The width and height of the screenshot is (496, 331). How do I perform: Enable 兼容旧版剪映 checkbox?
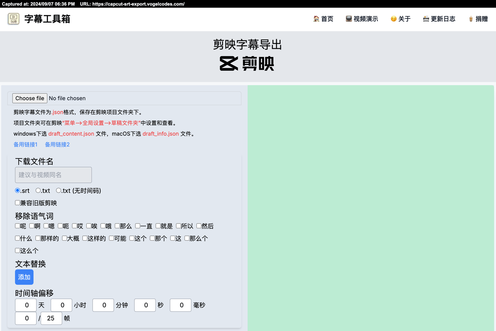tap(17, 203)
